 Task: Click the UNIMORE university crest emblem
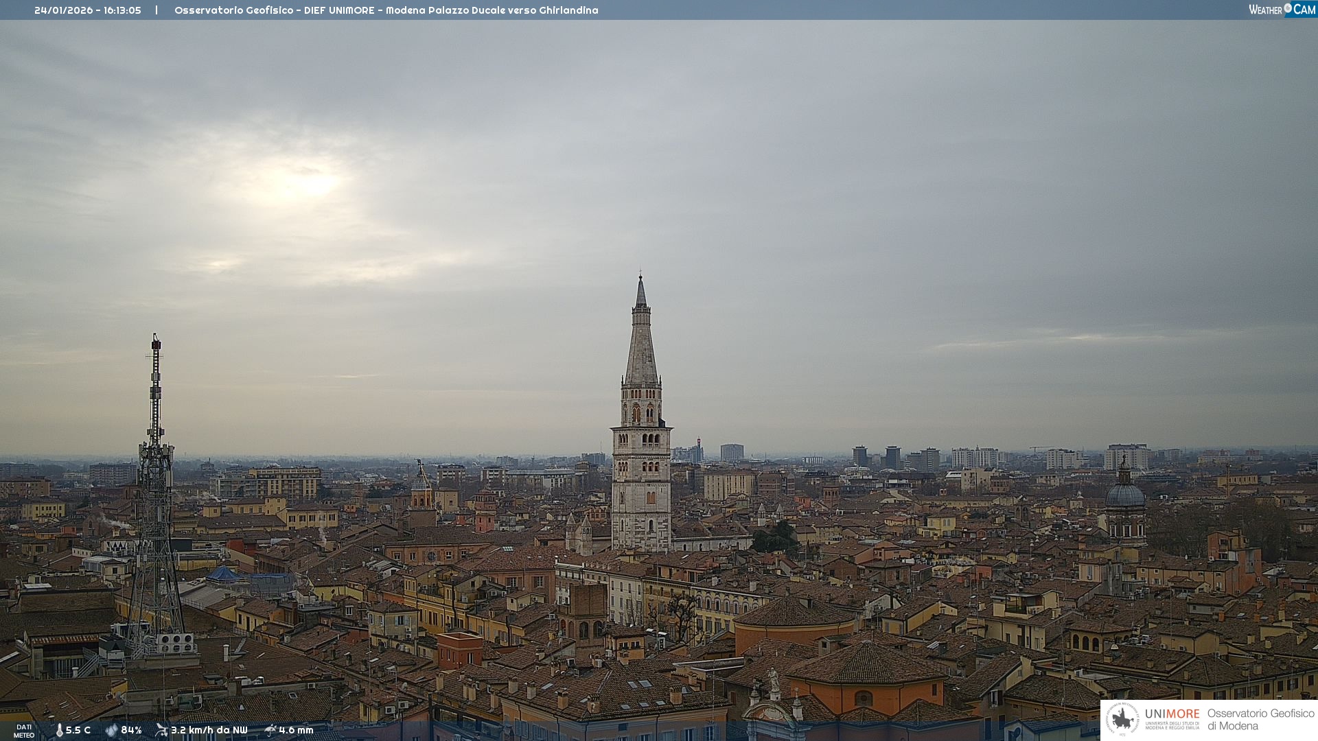[x=1122, y=720]
